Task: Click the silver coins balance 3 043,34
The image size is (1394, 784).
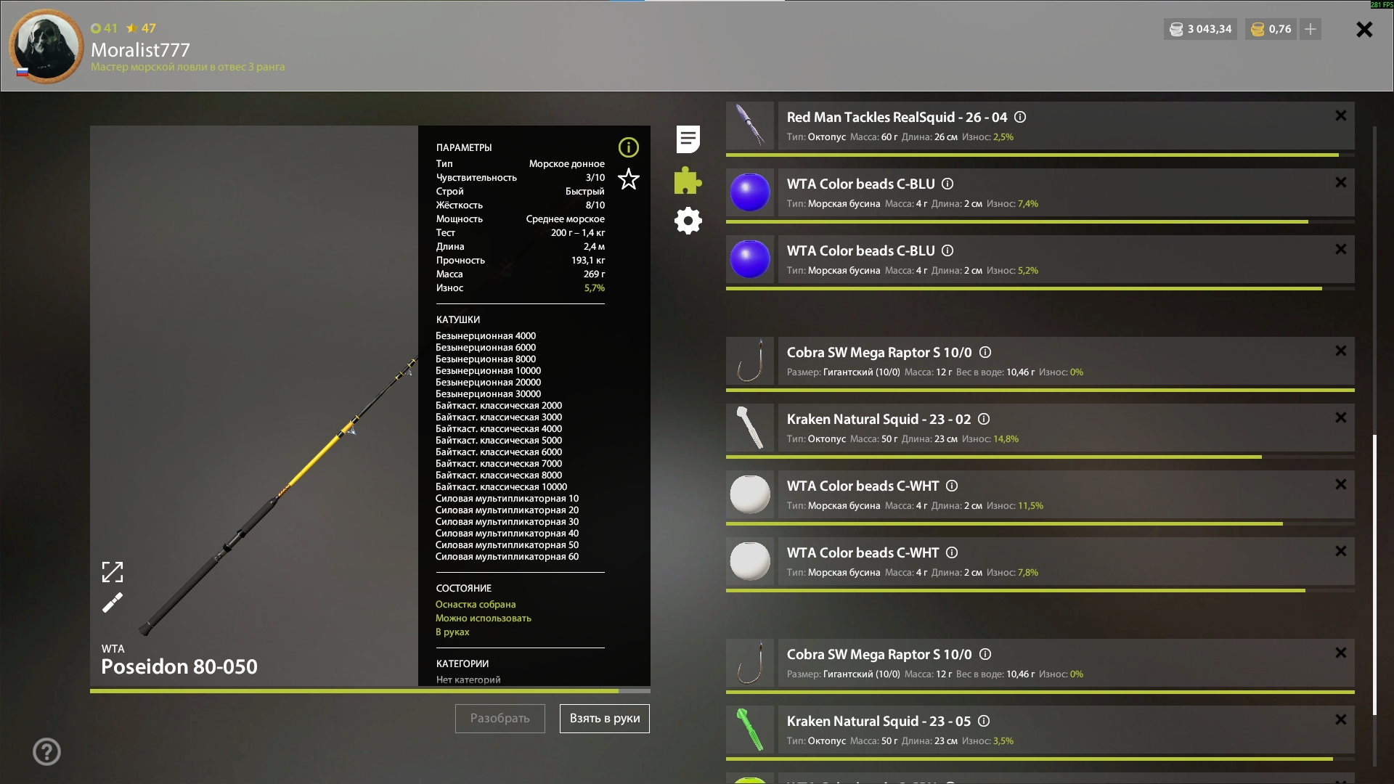Action: 1200,29
